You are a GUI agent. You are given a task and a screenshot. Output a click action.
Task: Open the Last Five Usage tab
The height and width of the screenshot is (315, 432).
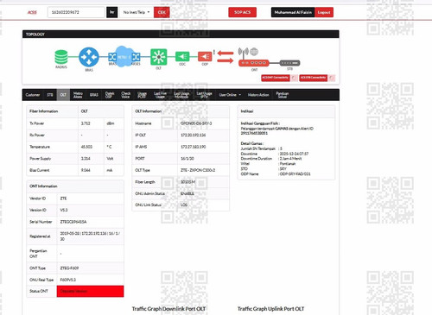[160, 95]
